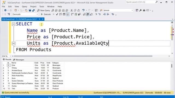Close the SQLQuery9.sql tab
The height and width of the screenshot is (98, 175).
click(43, 19)
